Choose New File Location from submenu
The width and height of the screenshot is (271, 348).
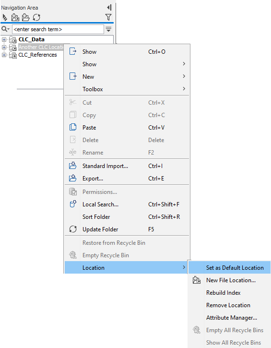[230, 280]
